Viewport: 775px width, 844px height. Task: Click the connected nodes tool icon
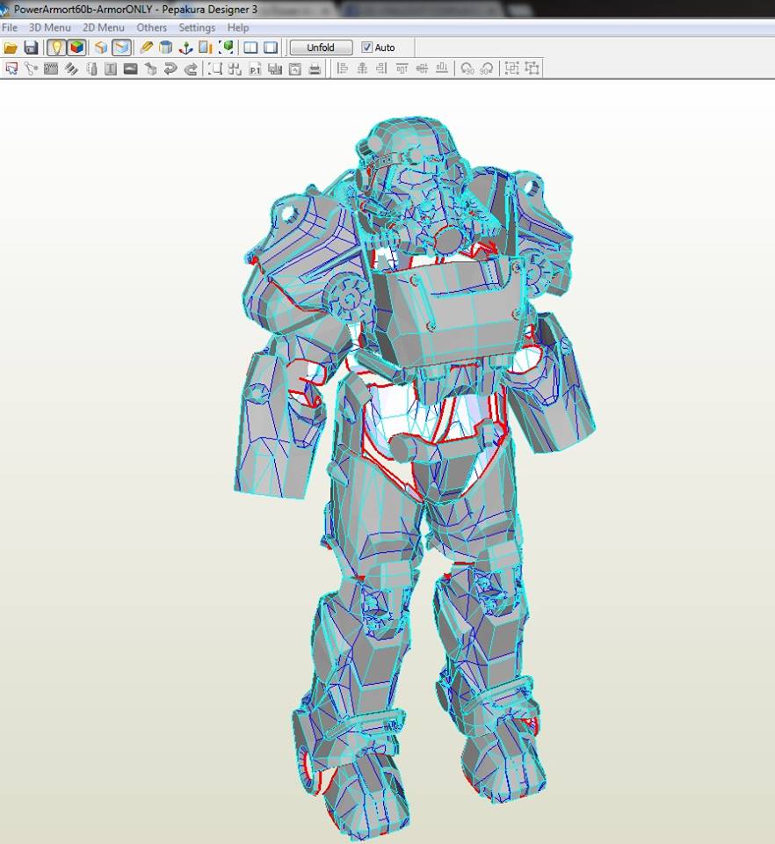tap(32, 69)
